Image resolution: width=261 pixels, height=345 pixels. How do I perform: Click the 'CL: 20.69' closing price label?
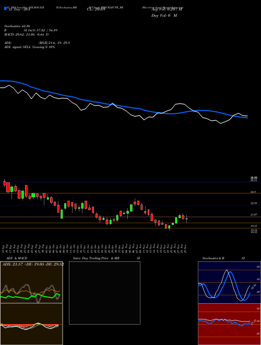96,9
